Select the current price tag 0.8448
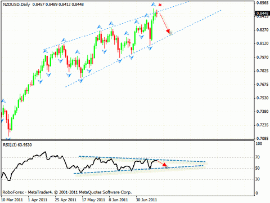The width and height of the screenshot is (270, 203). pyautogui.click(x=262, y=13)
